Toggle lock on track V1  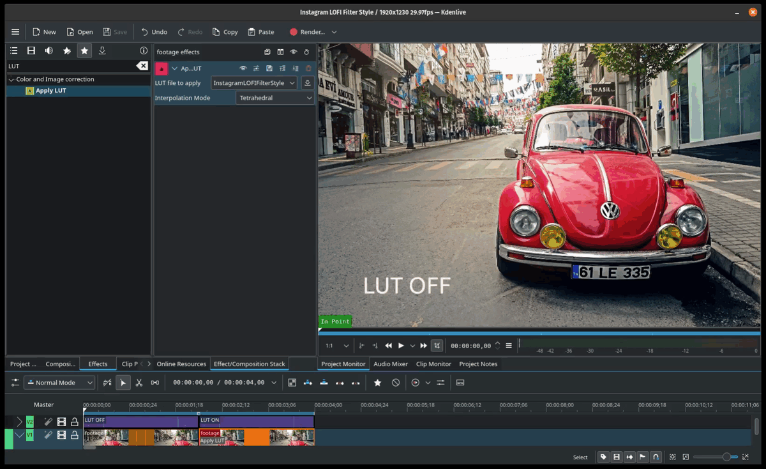pos(75,435)
